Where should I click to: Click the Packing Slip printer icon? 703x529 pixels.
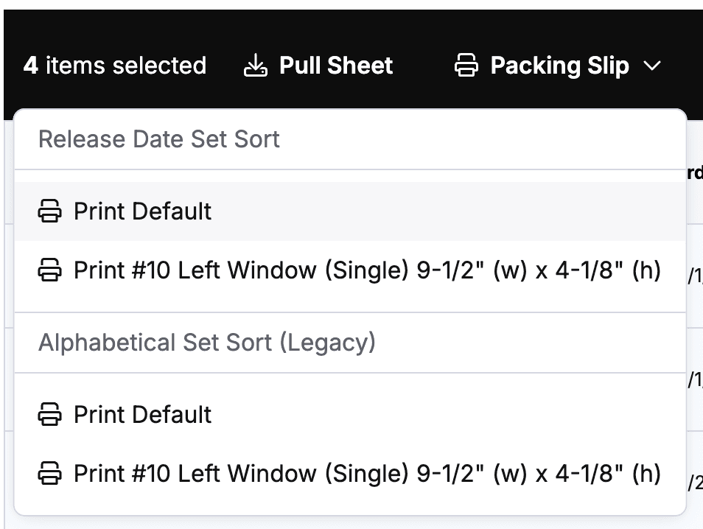466,66
